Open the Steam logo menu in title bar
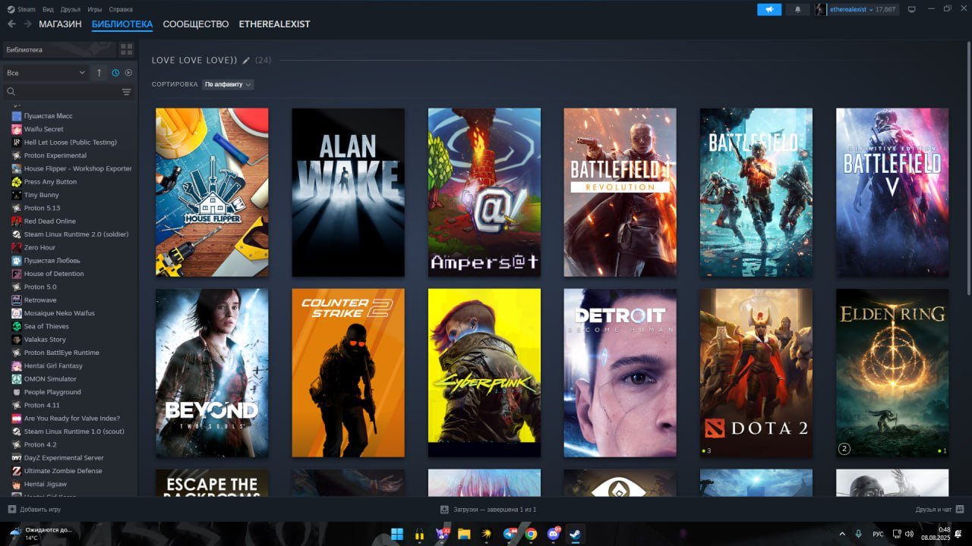 pyautogui.click(x=21, y=9)
